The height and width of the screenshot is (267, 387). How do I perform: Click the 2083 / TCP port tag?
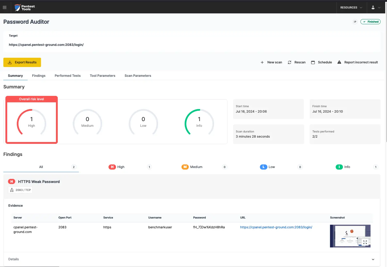coord(20,190)
